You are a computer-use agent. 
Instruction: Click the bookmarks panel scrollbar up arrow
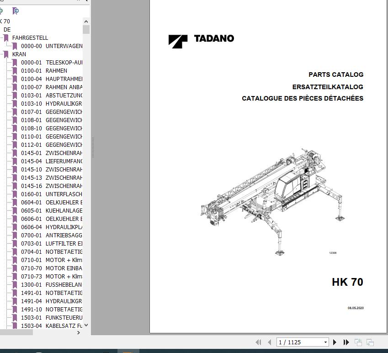[x=85, y=21]
